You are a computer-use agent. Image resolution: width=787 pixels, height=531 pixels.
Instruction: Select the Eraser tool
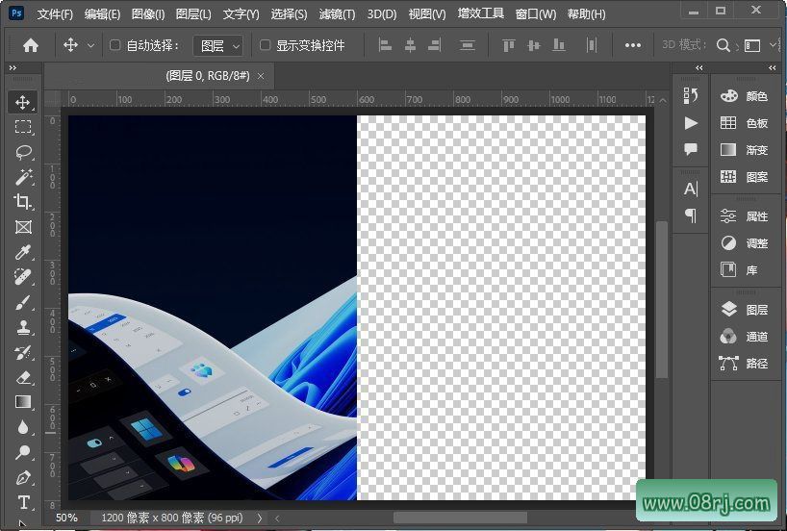[22, 377]
